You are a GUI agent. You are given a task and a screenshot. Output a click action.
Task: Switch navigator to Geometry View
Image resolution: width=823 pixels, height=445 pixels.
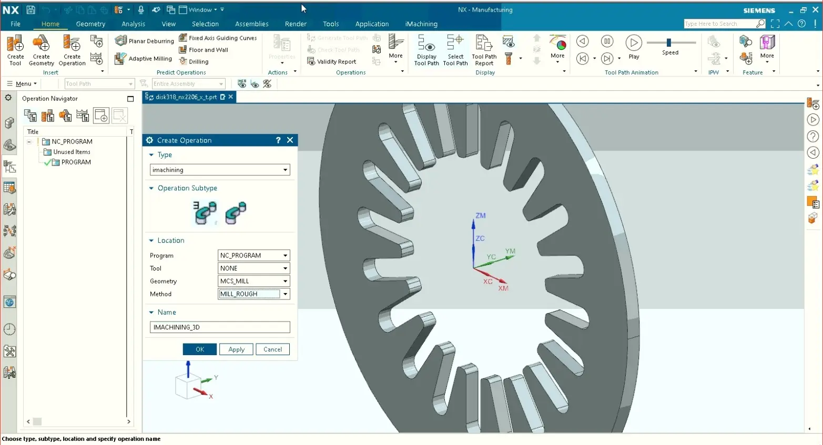coord(65,116)
